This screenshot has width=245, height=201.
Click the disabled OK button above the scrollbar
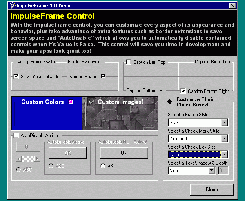pos(28,147)
